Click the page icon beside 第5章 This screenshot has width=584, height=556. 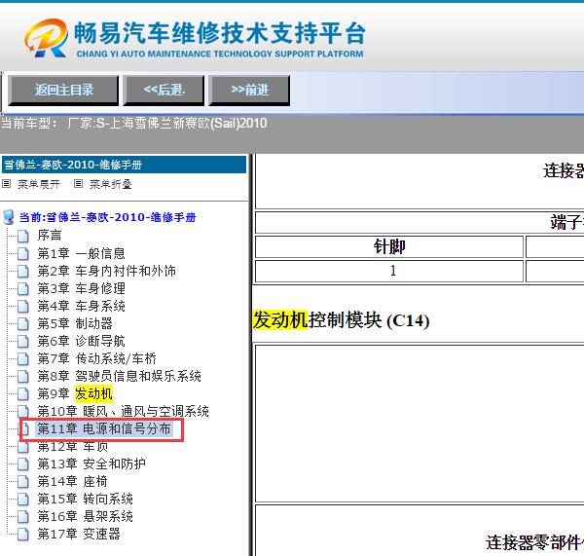(x=23, y=323)
